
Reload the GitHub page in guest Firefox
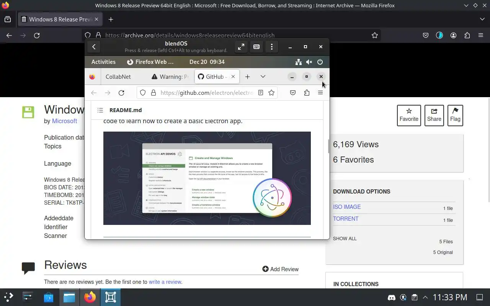(121, 93)
